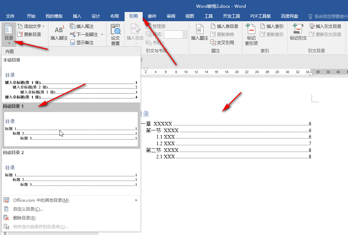Open the 目录 table of contents button
Screen dimensions: 348x235
[x=9, y=34]
